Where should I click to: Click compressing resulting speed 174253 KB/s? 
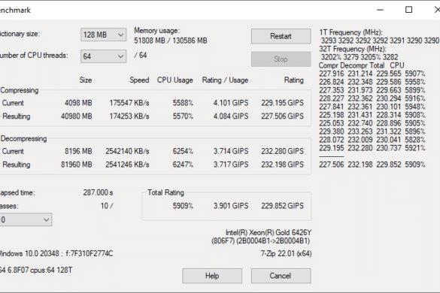click(x=129, y=116)
